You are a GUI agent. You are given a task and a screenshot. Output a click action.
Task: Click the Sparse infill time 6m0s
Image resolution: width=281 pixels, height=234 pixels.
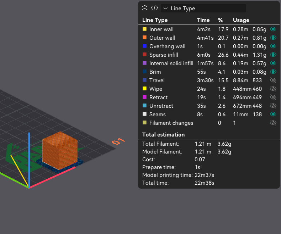[x=204, y=55]
